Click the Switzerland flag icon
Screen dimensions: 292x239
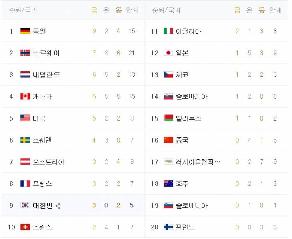25,227
